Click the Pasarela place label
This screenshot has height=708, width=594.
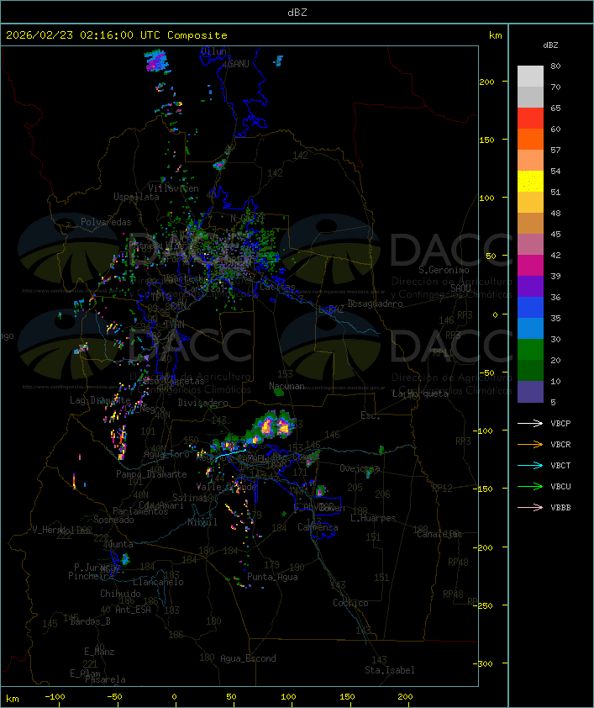(x=105, y=679)
